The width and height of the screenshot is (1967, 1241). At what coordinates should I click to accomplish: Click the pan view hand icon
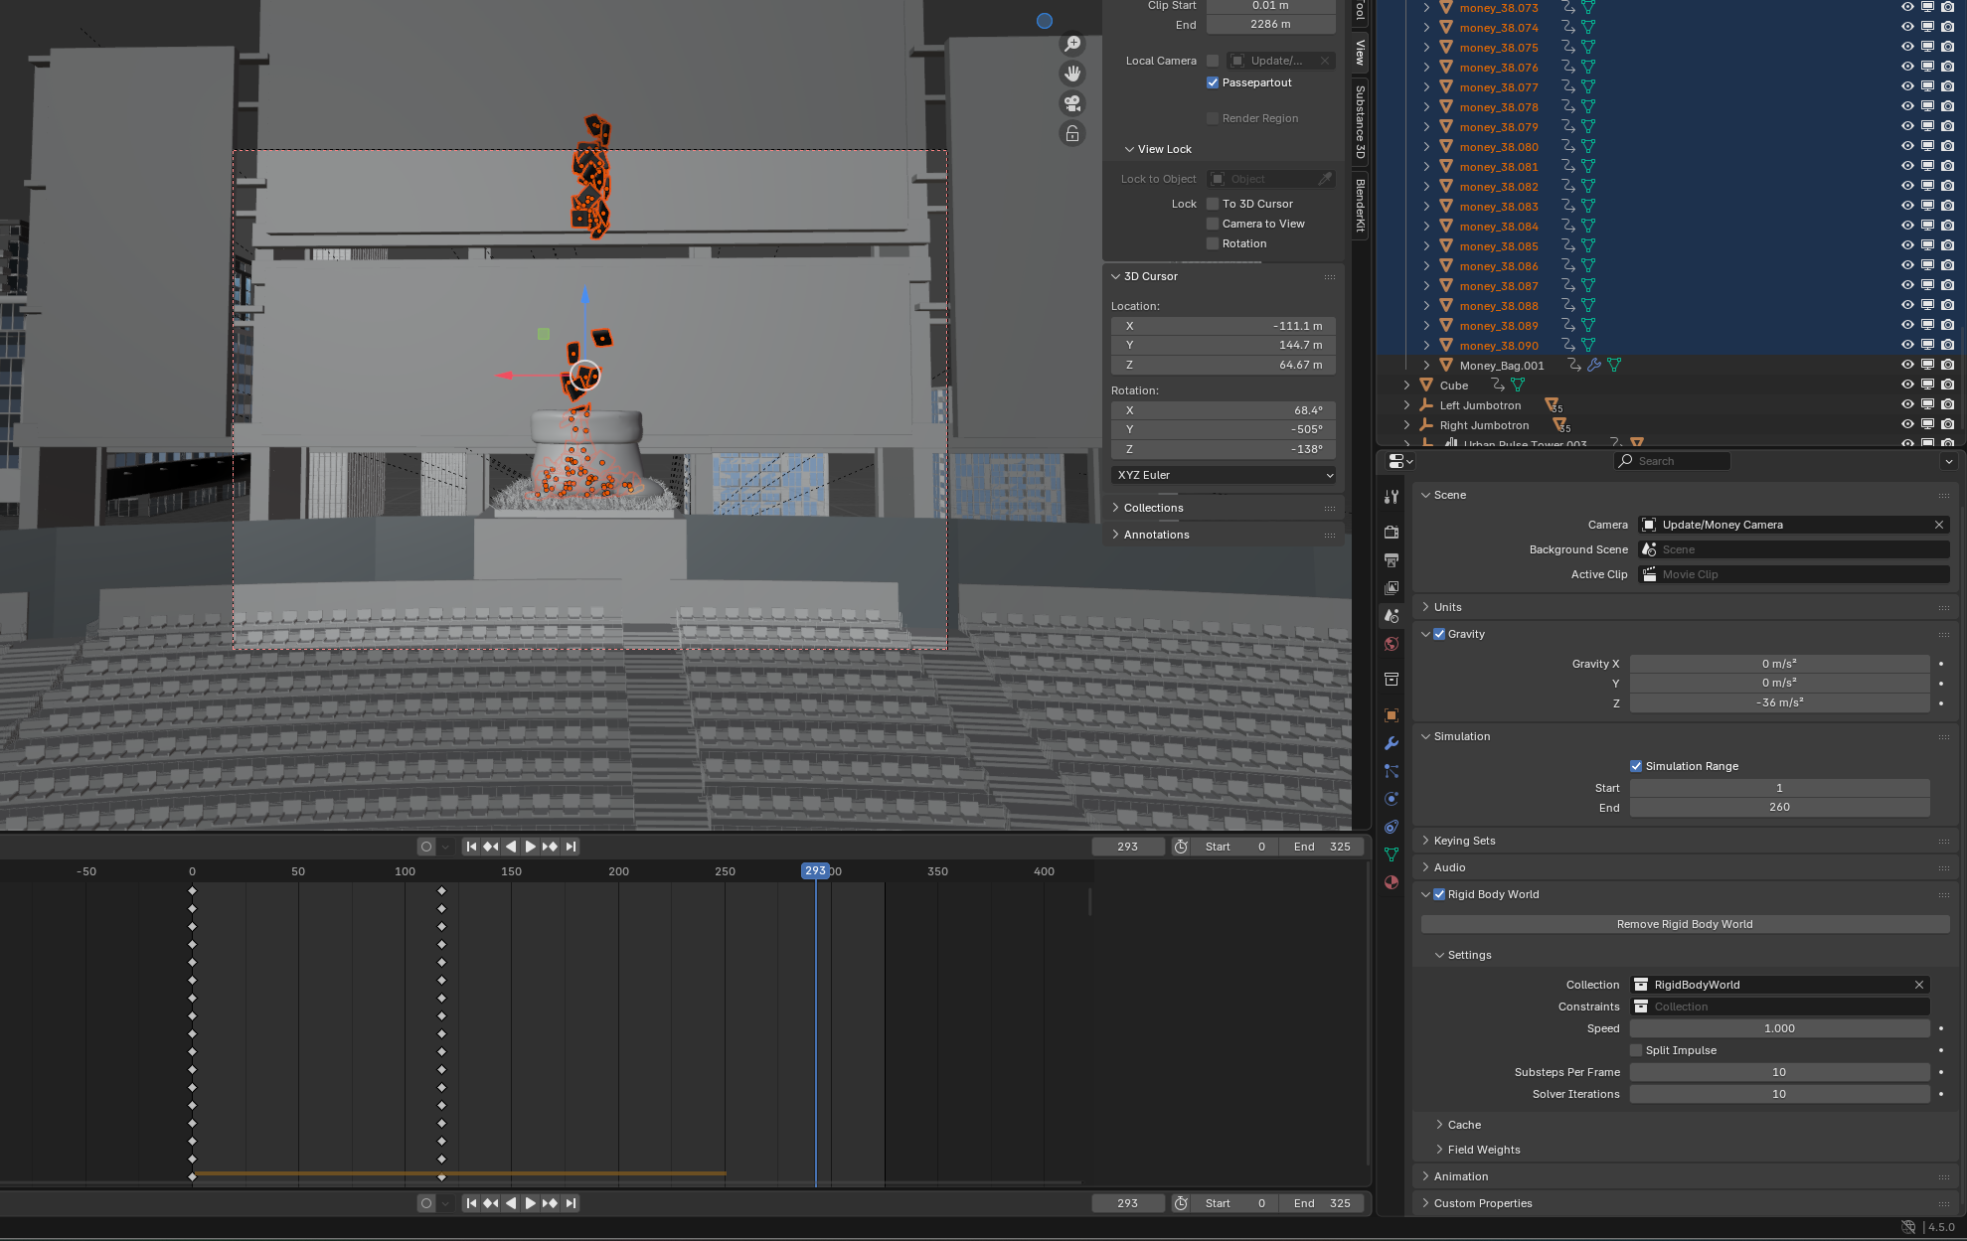click(x=1072, y=74)
